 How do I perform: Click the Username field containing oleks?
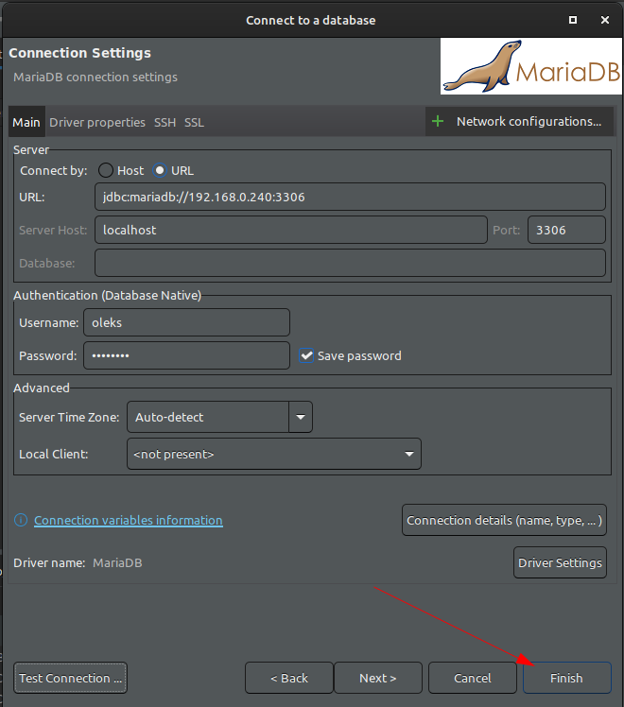pyautogui.click(x=186, y=322)
